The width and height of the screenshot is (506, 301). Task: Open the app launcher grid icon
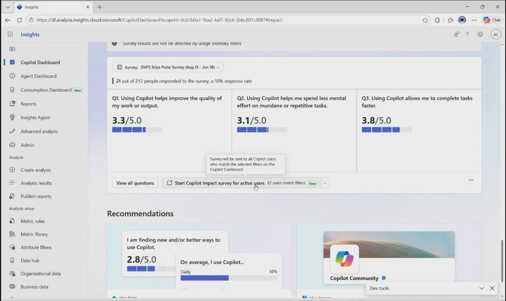point(10,34)
